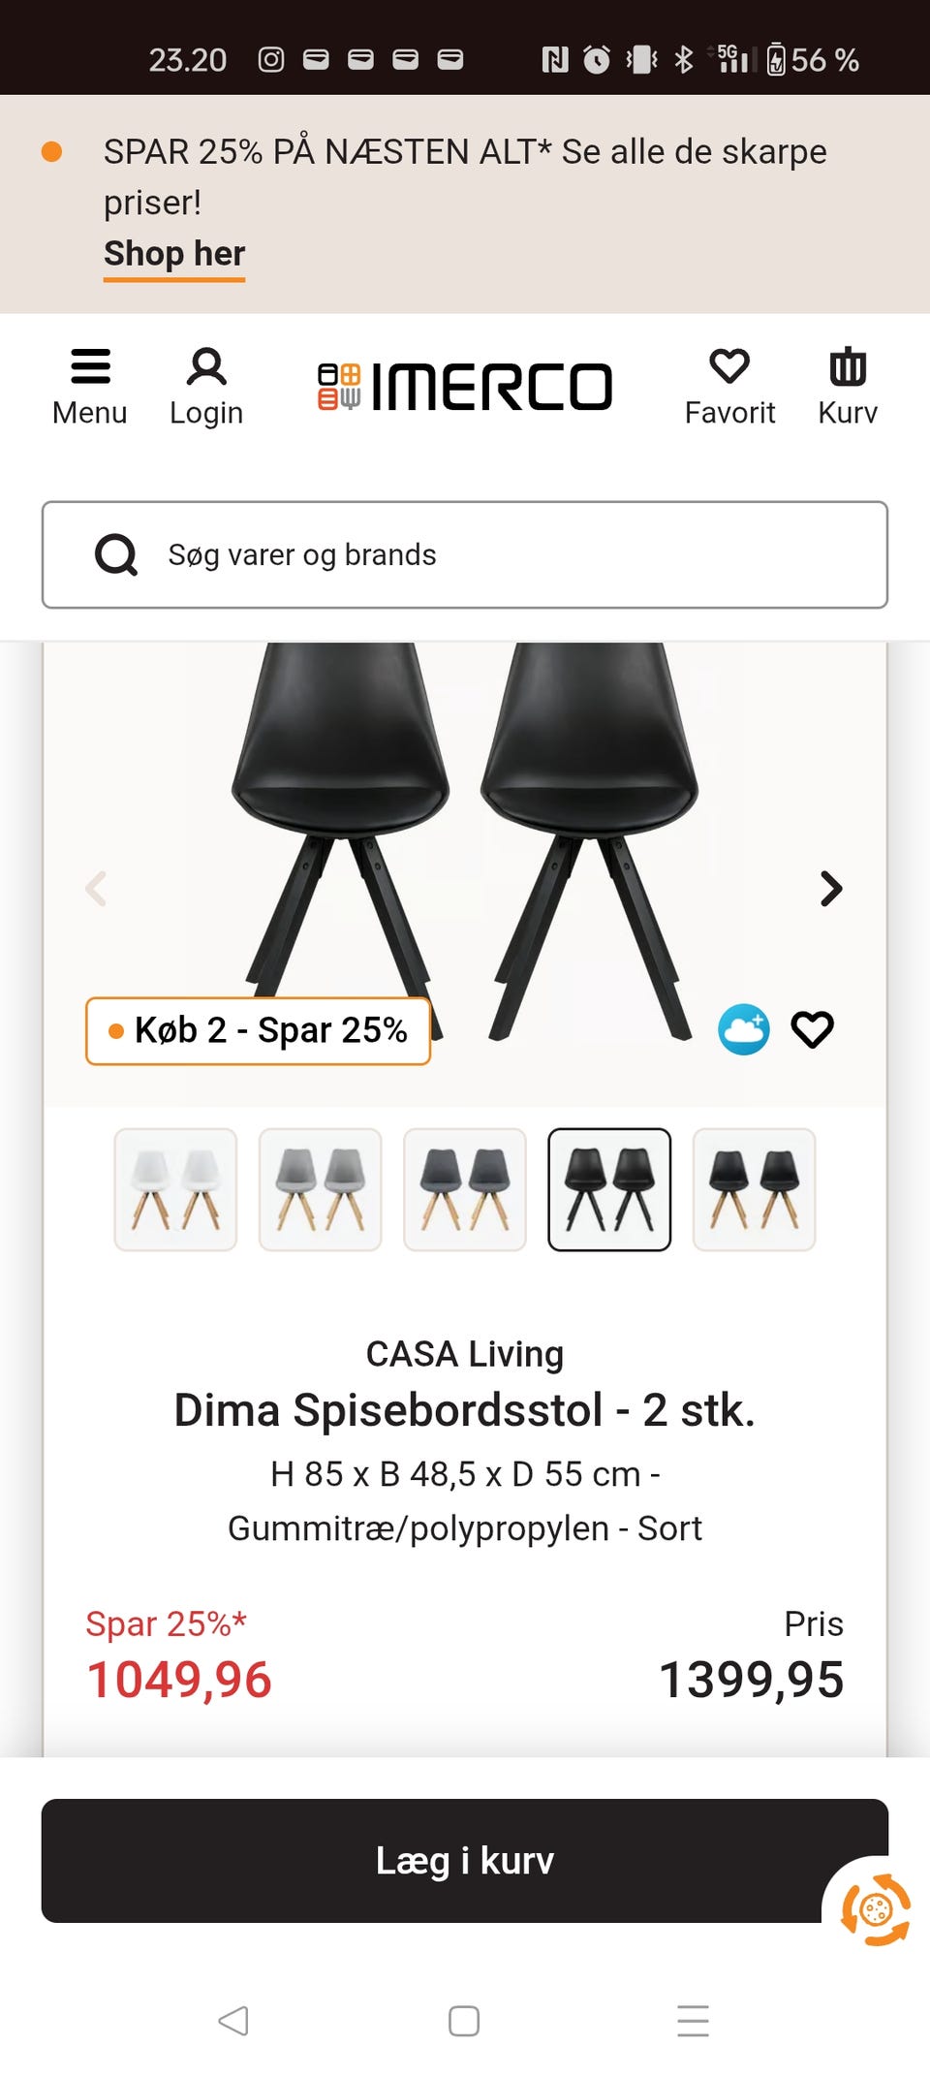The height and width of the screenshot is (2078, 930).
Task: Open the orange cookie settings icon
Action: (x=876, y=1909)
